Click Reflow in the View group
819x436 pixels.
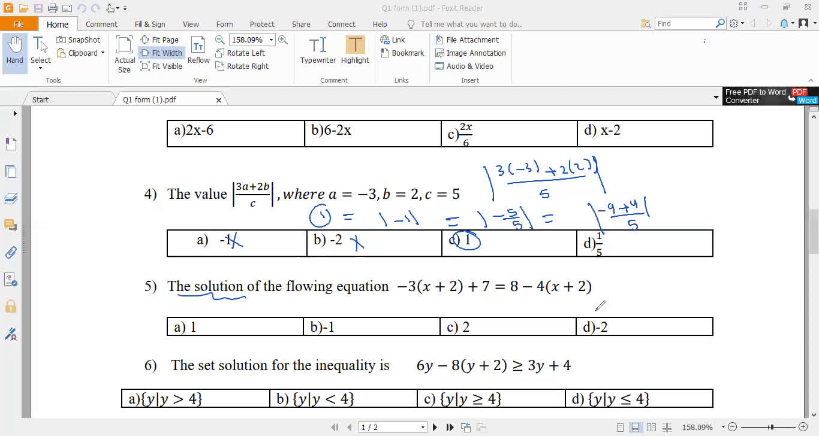pyautogui.click(x=198, y=53)
